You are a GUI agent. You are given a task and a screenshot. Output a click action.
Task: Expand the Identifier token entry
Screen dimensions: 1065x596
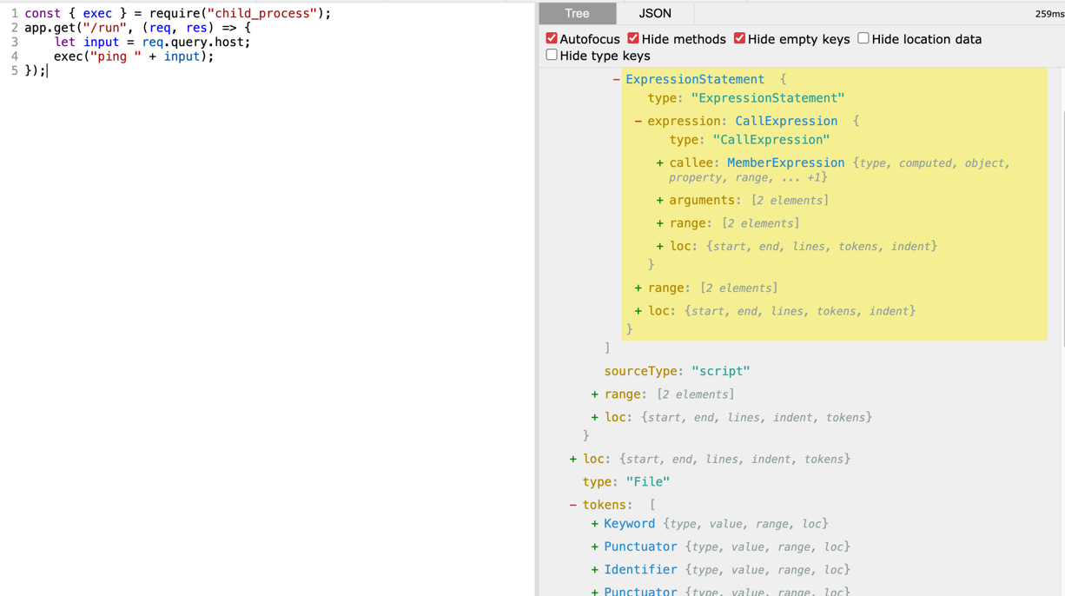click(594, 570)
